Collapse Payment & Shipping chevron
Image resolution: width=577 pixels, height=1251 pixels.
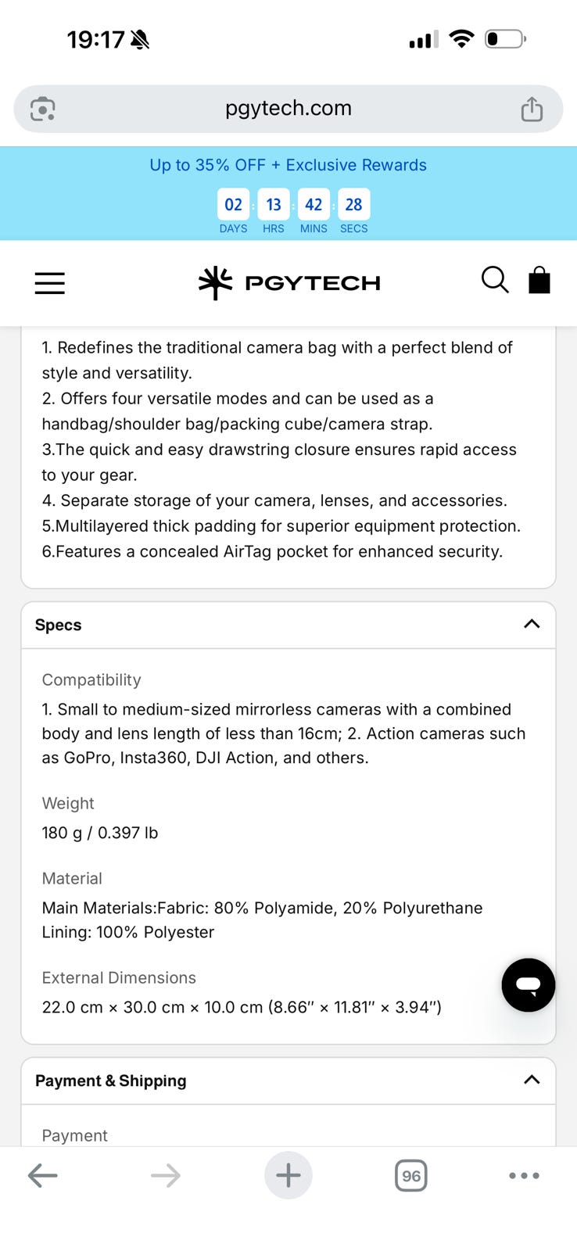coord(532,1080)
